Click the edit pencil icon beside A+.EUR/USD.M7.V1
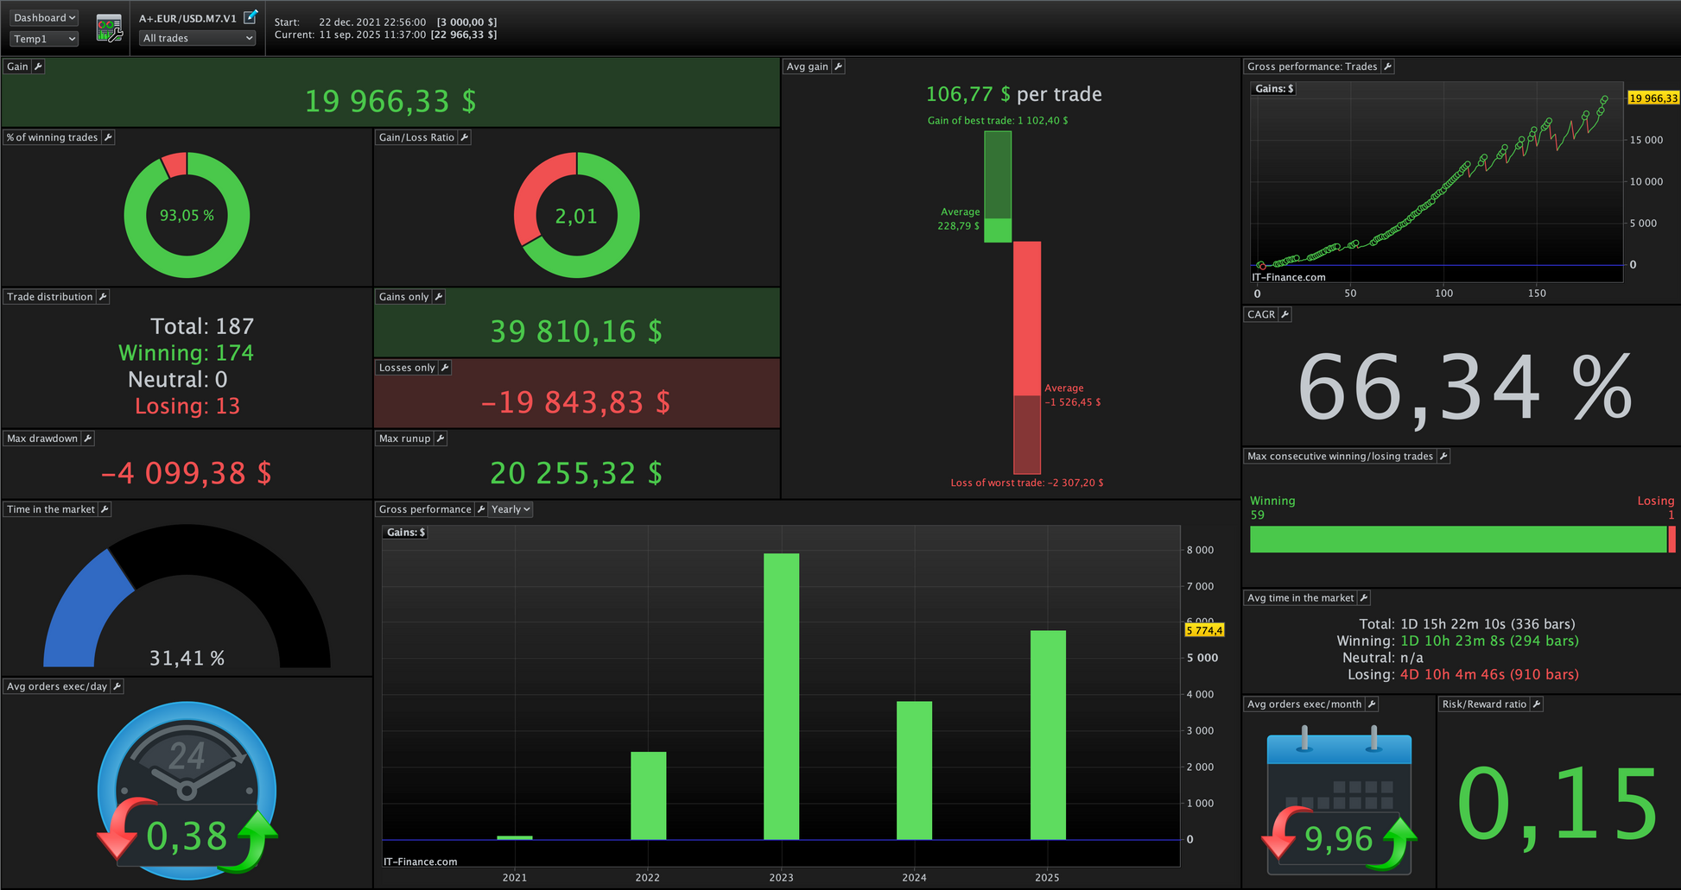The width and height of the screenshot is (1681, 890). tap(251, 17)
